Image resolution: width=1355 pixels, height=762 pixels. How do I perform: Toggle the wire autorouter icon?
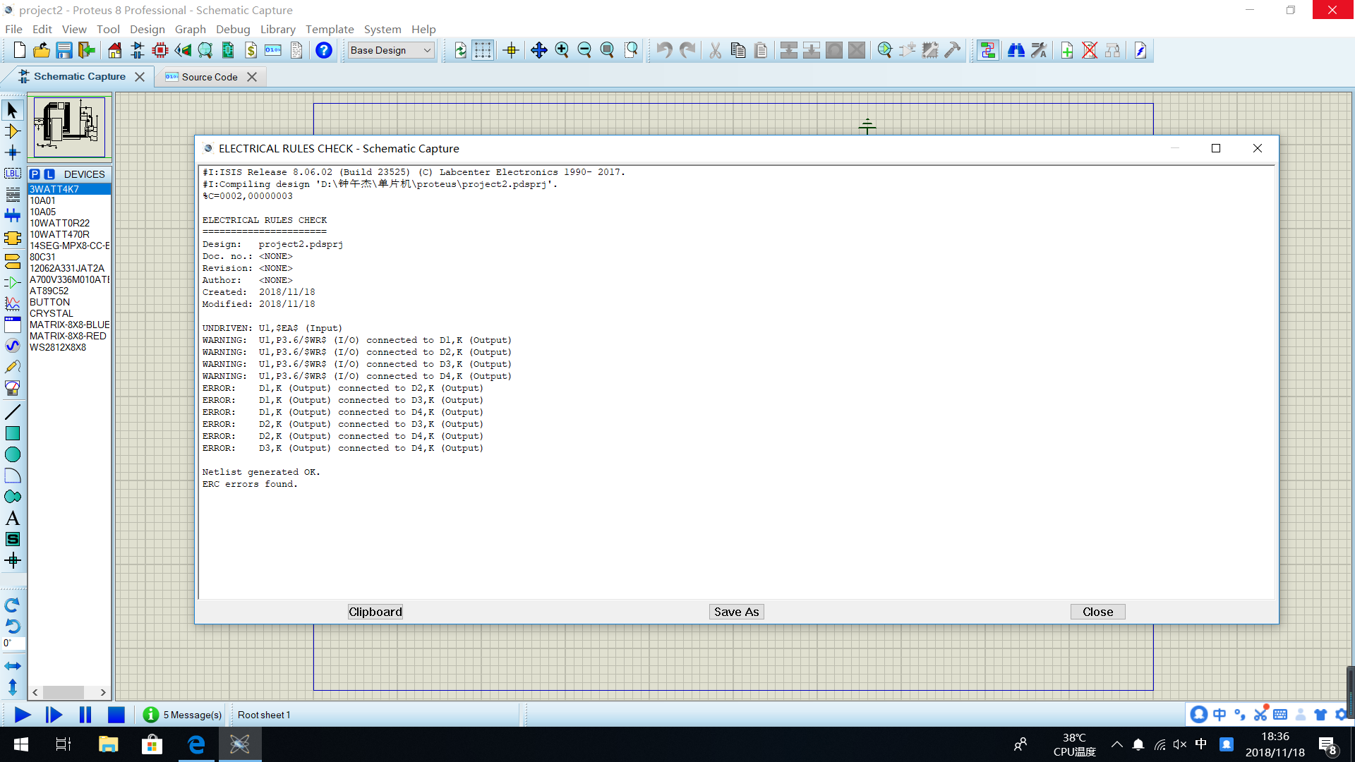pos(988,50)
